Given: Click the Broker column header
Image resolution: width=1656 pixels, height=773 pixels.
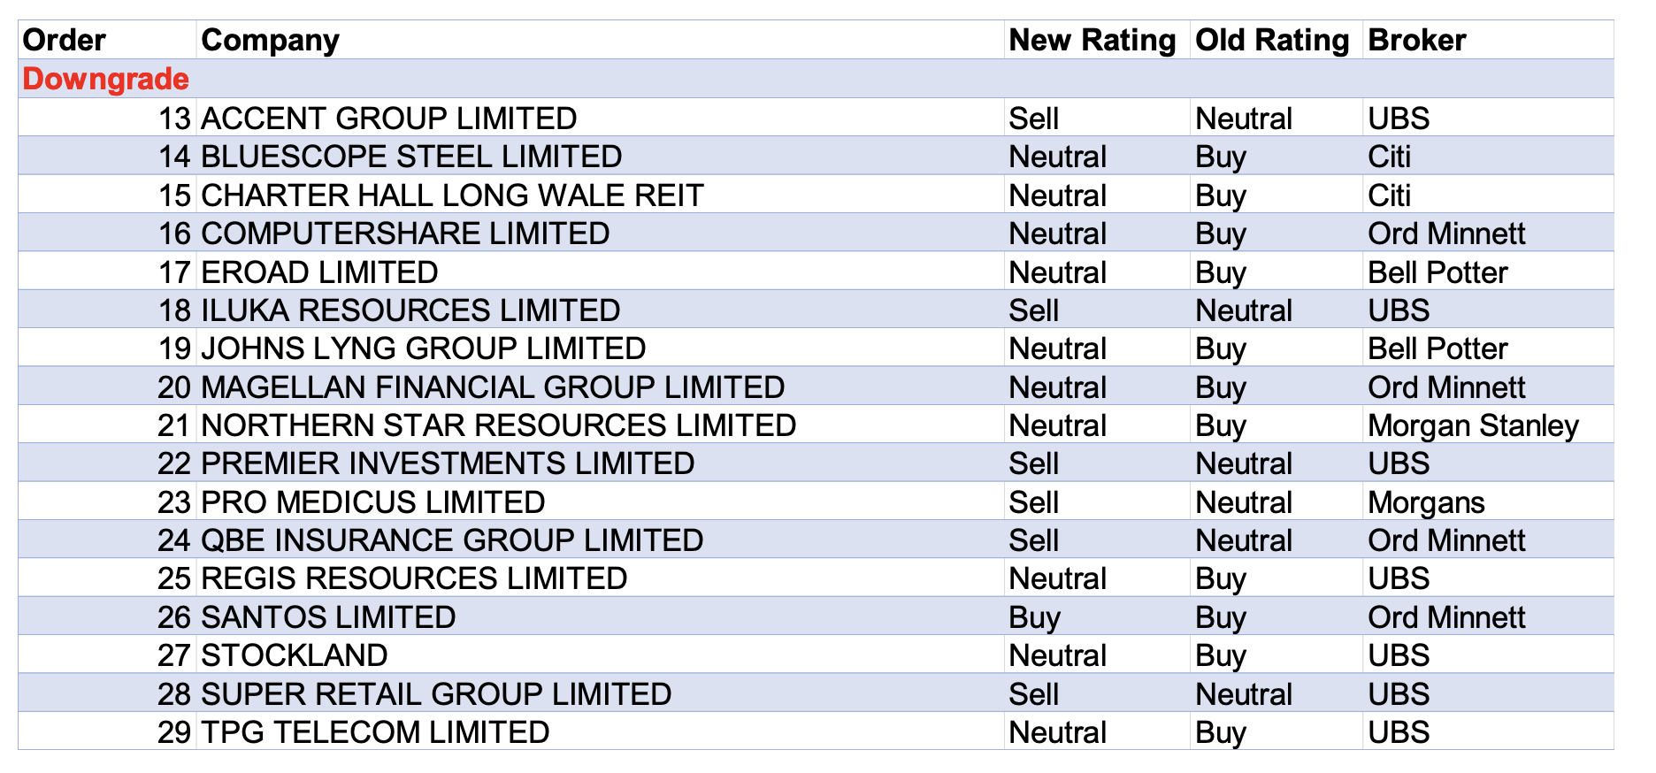Looking at the screenshot, I should [x=1416, y=41].
